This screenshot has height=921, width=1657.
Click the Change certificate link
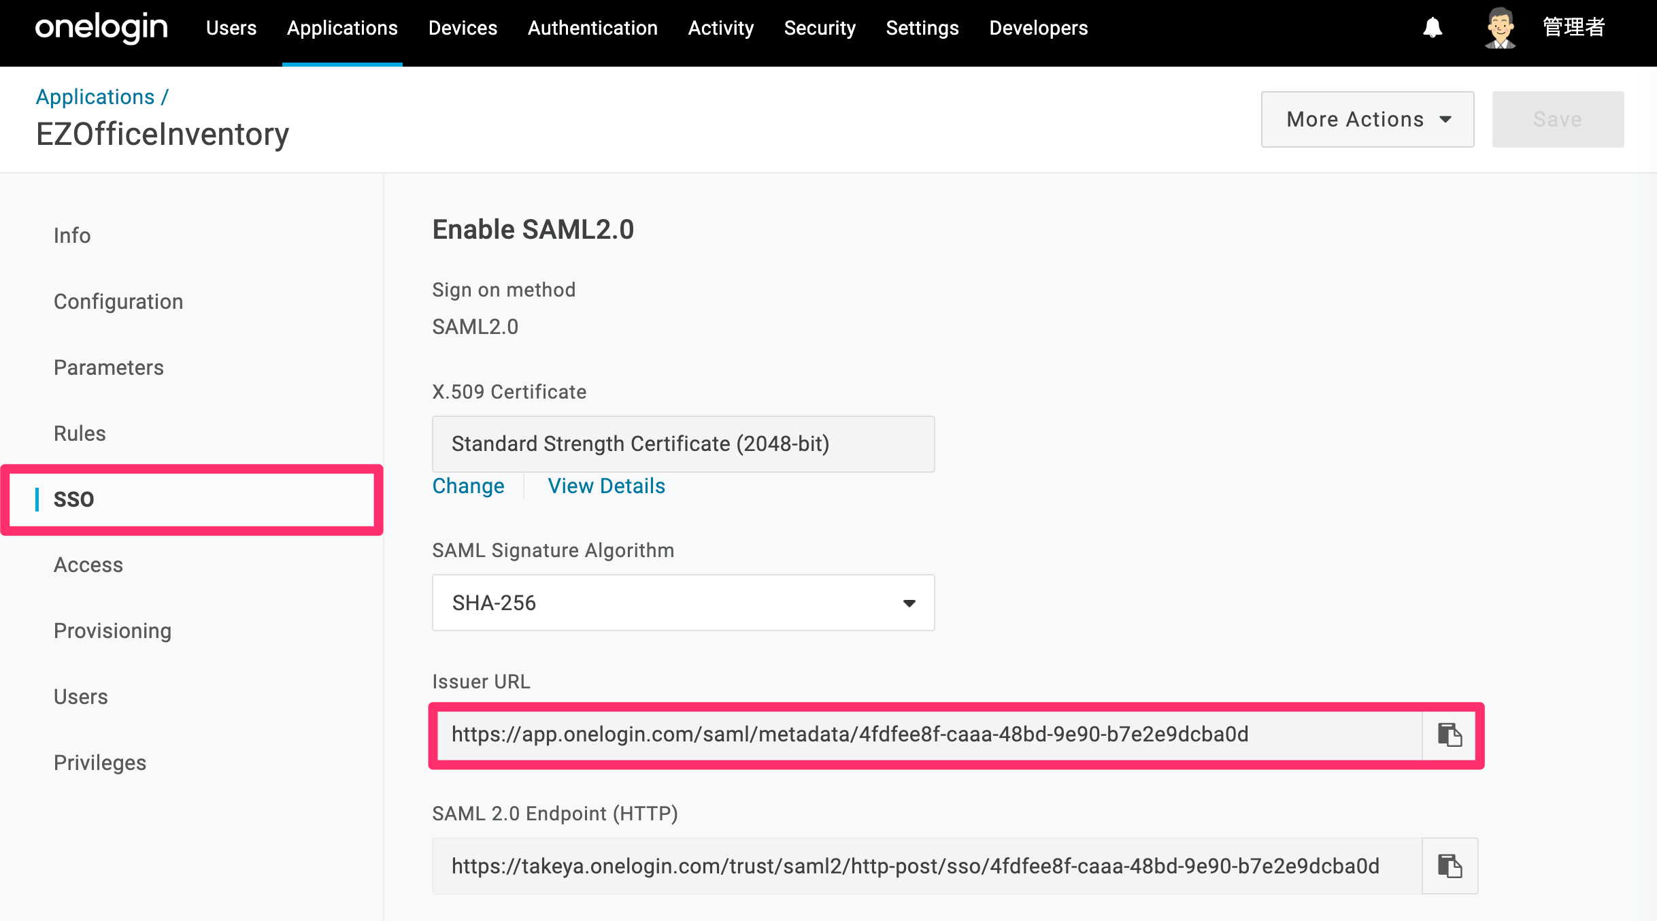coord(468,486)
